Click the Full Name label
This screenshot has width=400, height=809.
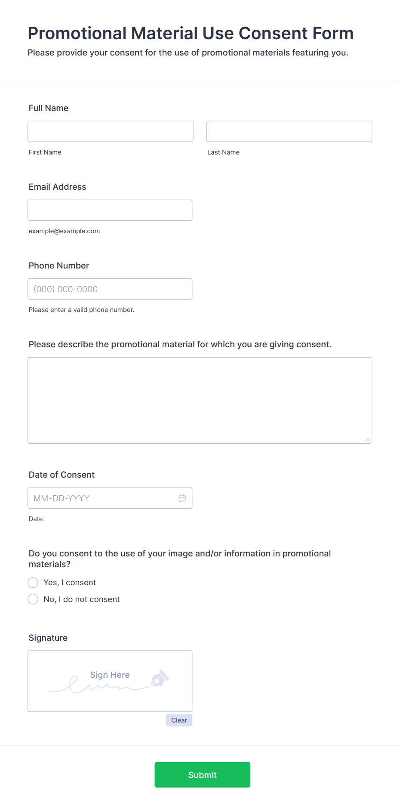click(49, 108)
